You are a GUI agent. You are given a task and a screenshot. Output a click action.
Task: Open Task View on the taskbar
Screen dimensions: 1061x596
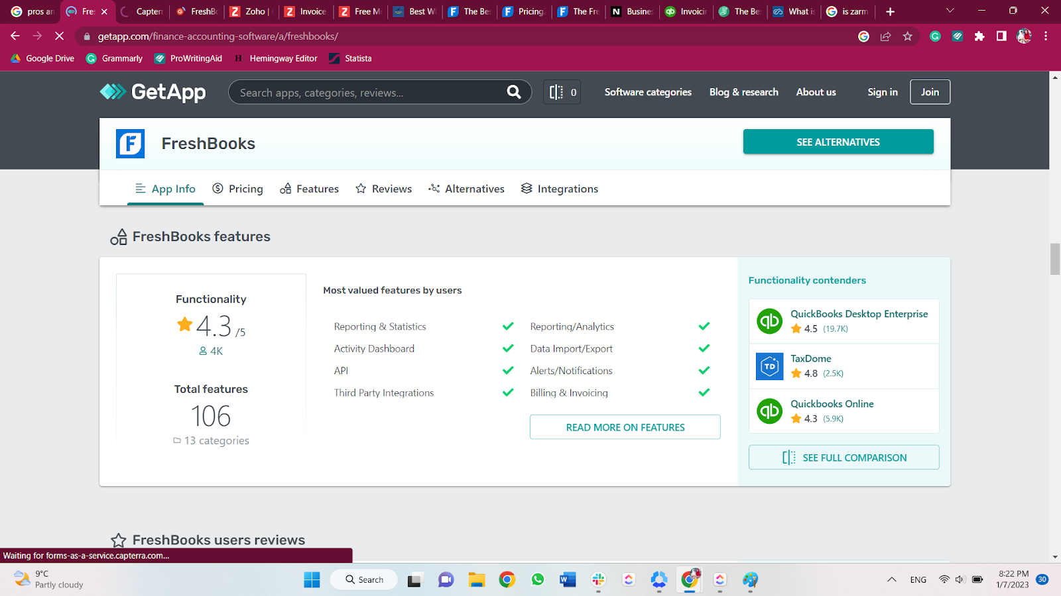415,579
